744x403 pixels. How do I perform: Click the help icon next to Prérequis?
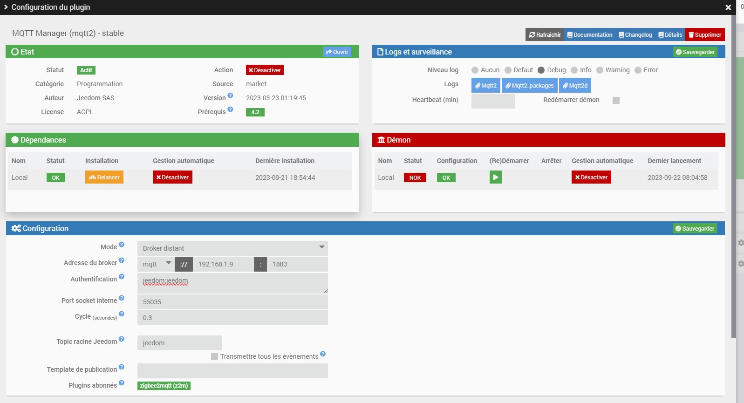click(230, 109)
